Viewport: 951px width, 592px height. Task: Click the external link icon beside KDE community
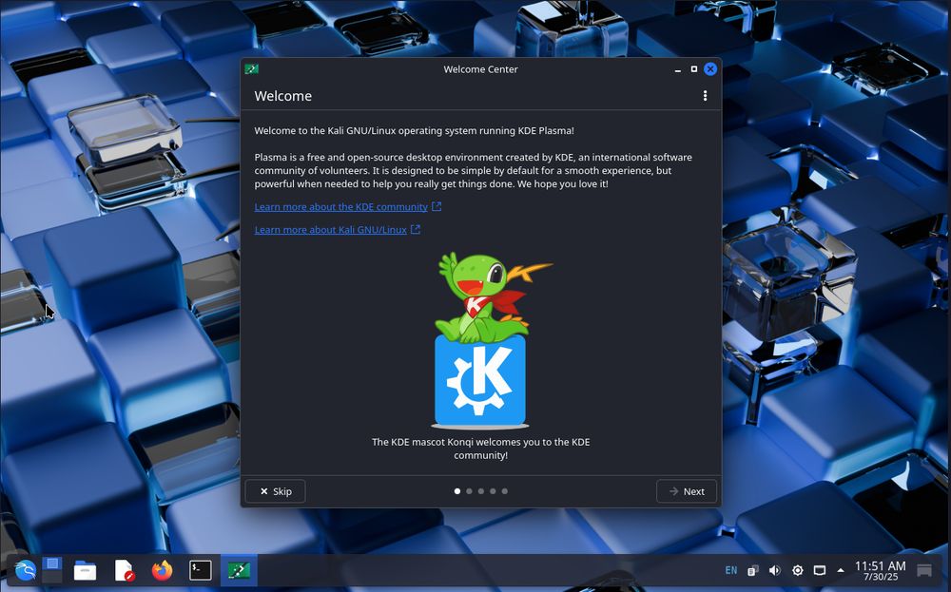[437, 206]
